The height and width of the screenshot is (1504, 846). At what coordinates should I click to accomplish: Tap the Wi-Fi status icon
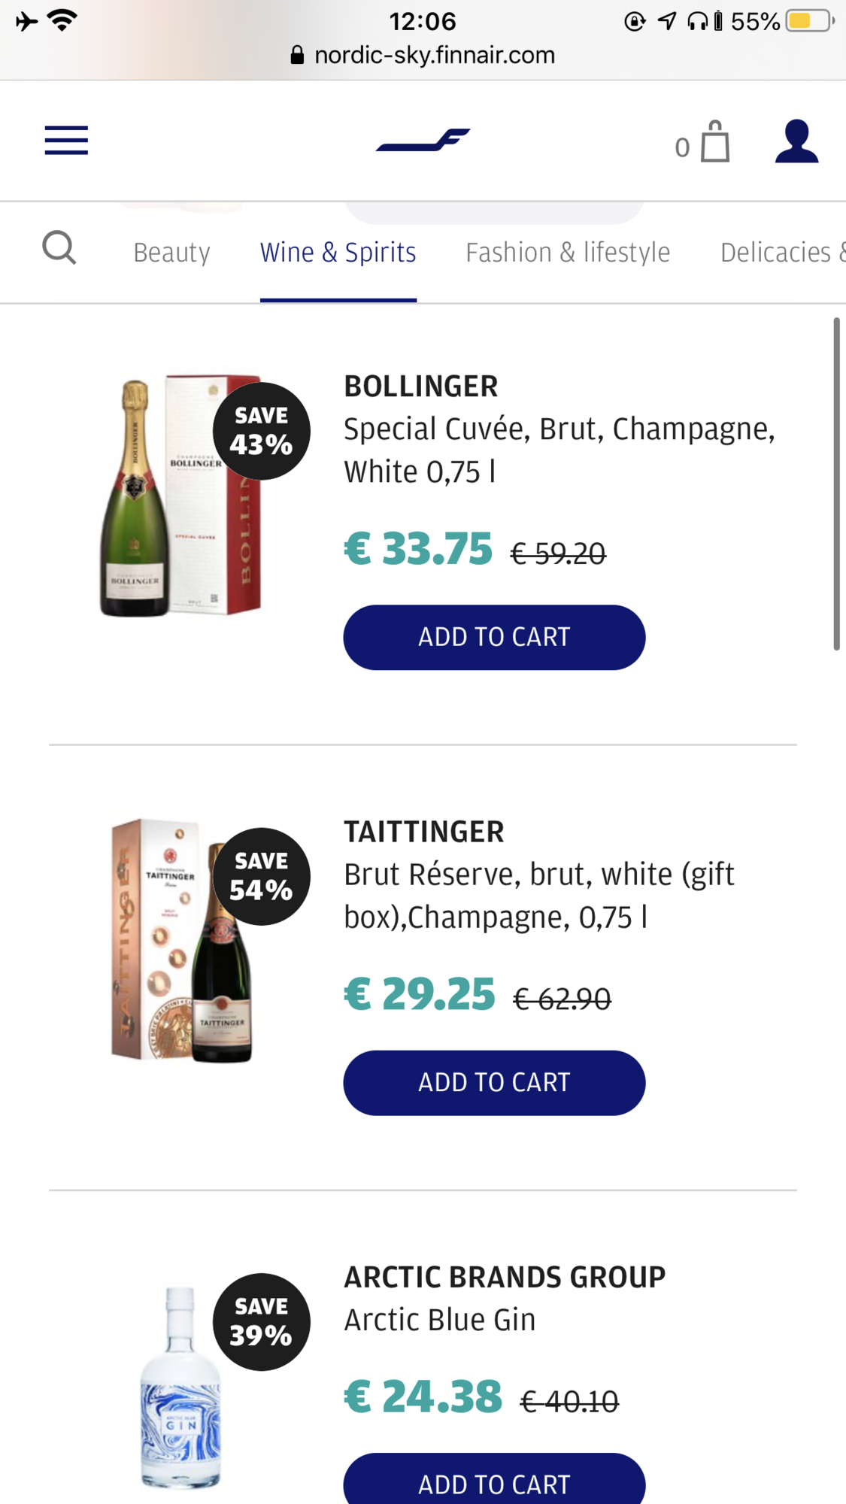coord(62,20)
